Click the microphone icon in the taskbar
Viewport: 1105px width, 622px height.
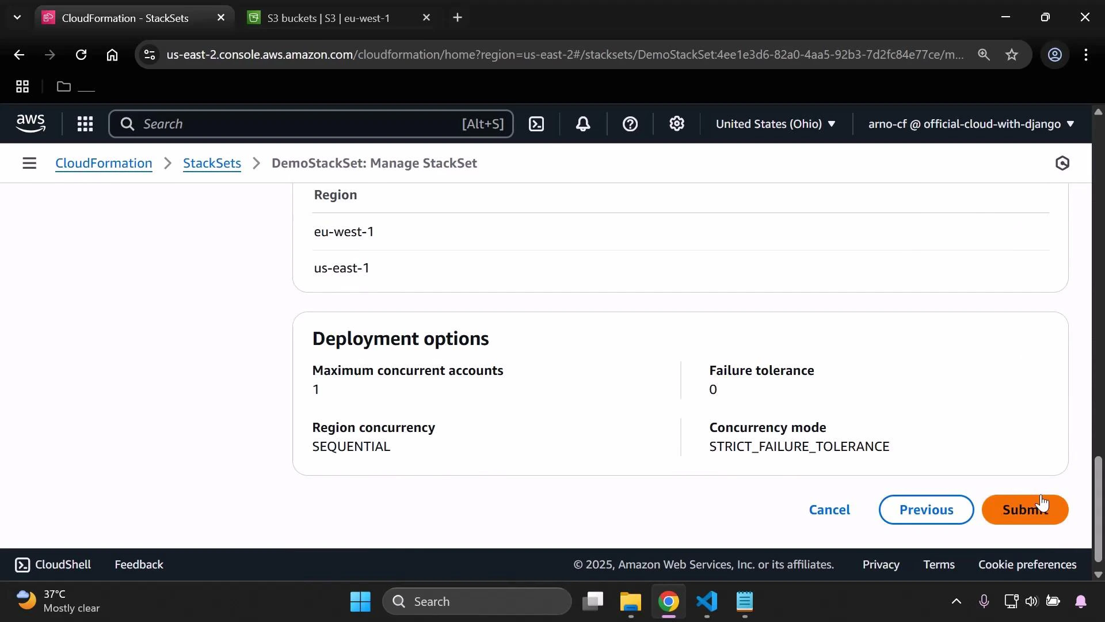984,601
